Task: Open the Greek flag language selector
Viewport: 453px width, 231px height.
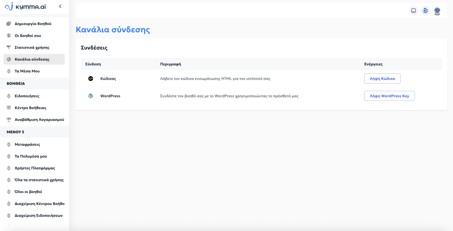Action: 425,11
